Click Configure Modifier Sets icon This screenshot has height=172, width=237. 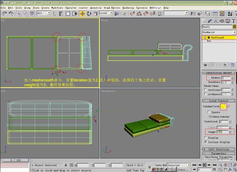pos(233,65)
